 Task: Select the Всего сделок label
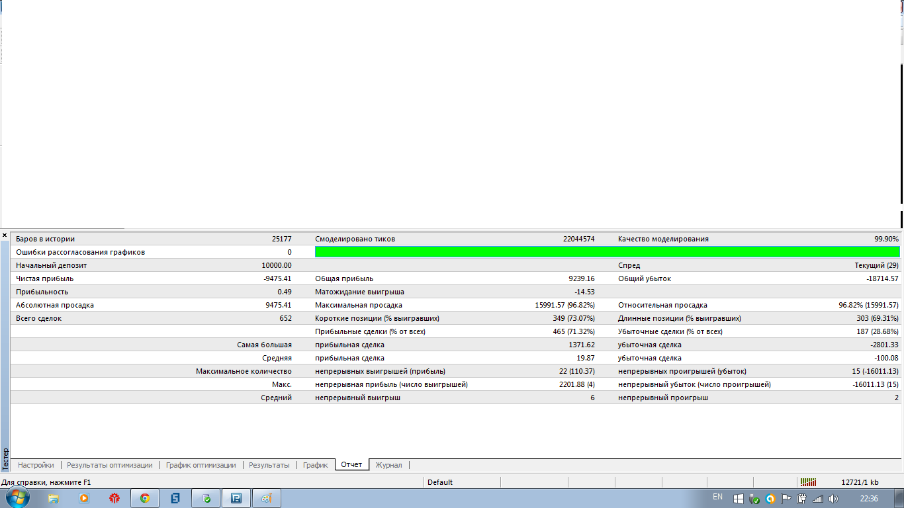tap(38, 318)
